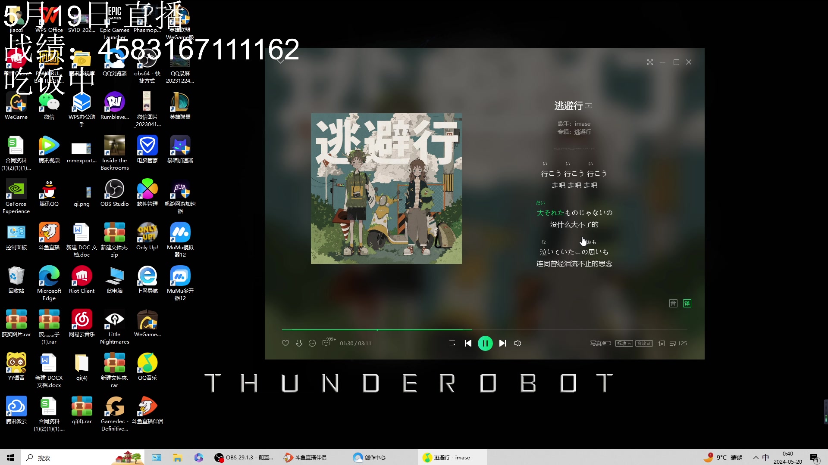Toggle the 音效 off sound effect button
Screen dimensions: 828x465
point(644,343)
